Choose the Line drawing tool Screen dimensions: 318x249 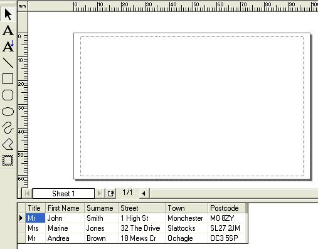(8, 62)
